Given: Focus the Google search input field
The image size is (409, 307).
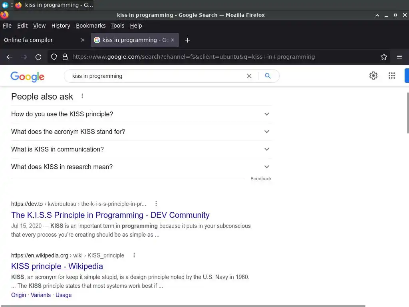Looking at the screenshot, I should (157, 76).
